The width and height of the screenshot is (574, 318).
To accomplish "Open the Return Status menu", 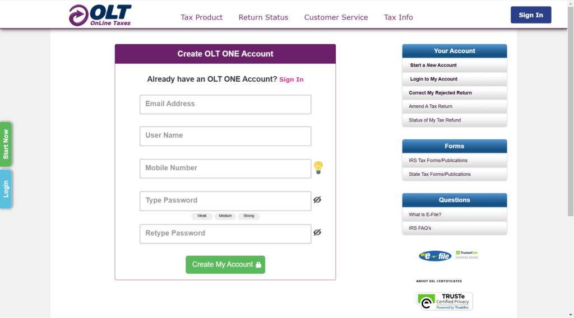I will pos(263,17).
